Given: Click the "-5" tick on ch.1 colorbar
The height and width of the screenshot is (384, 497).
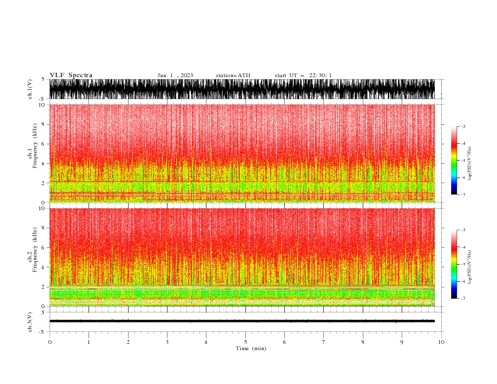Looking at the screenshot, I should (462, 161).
